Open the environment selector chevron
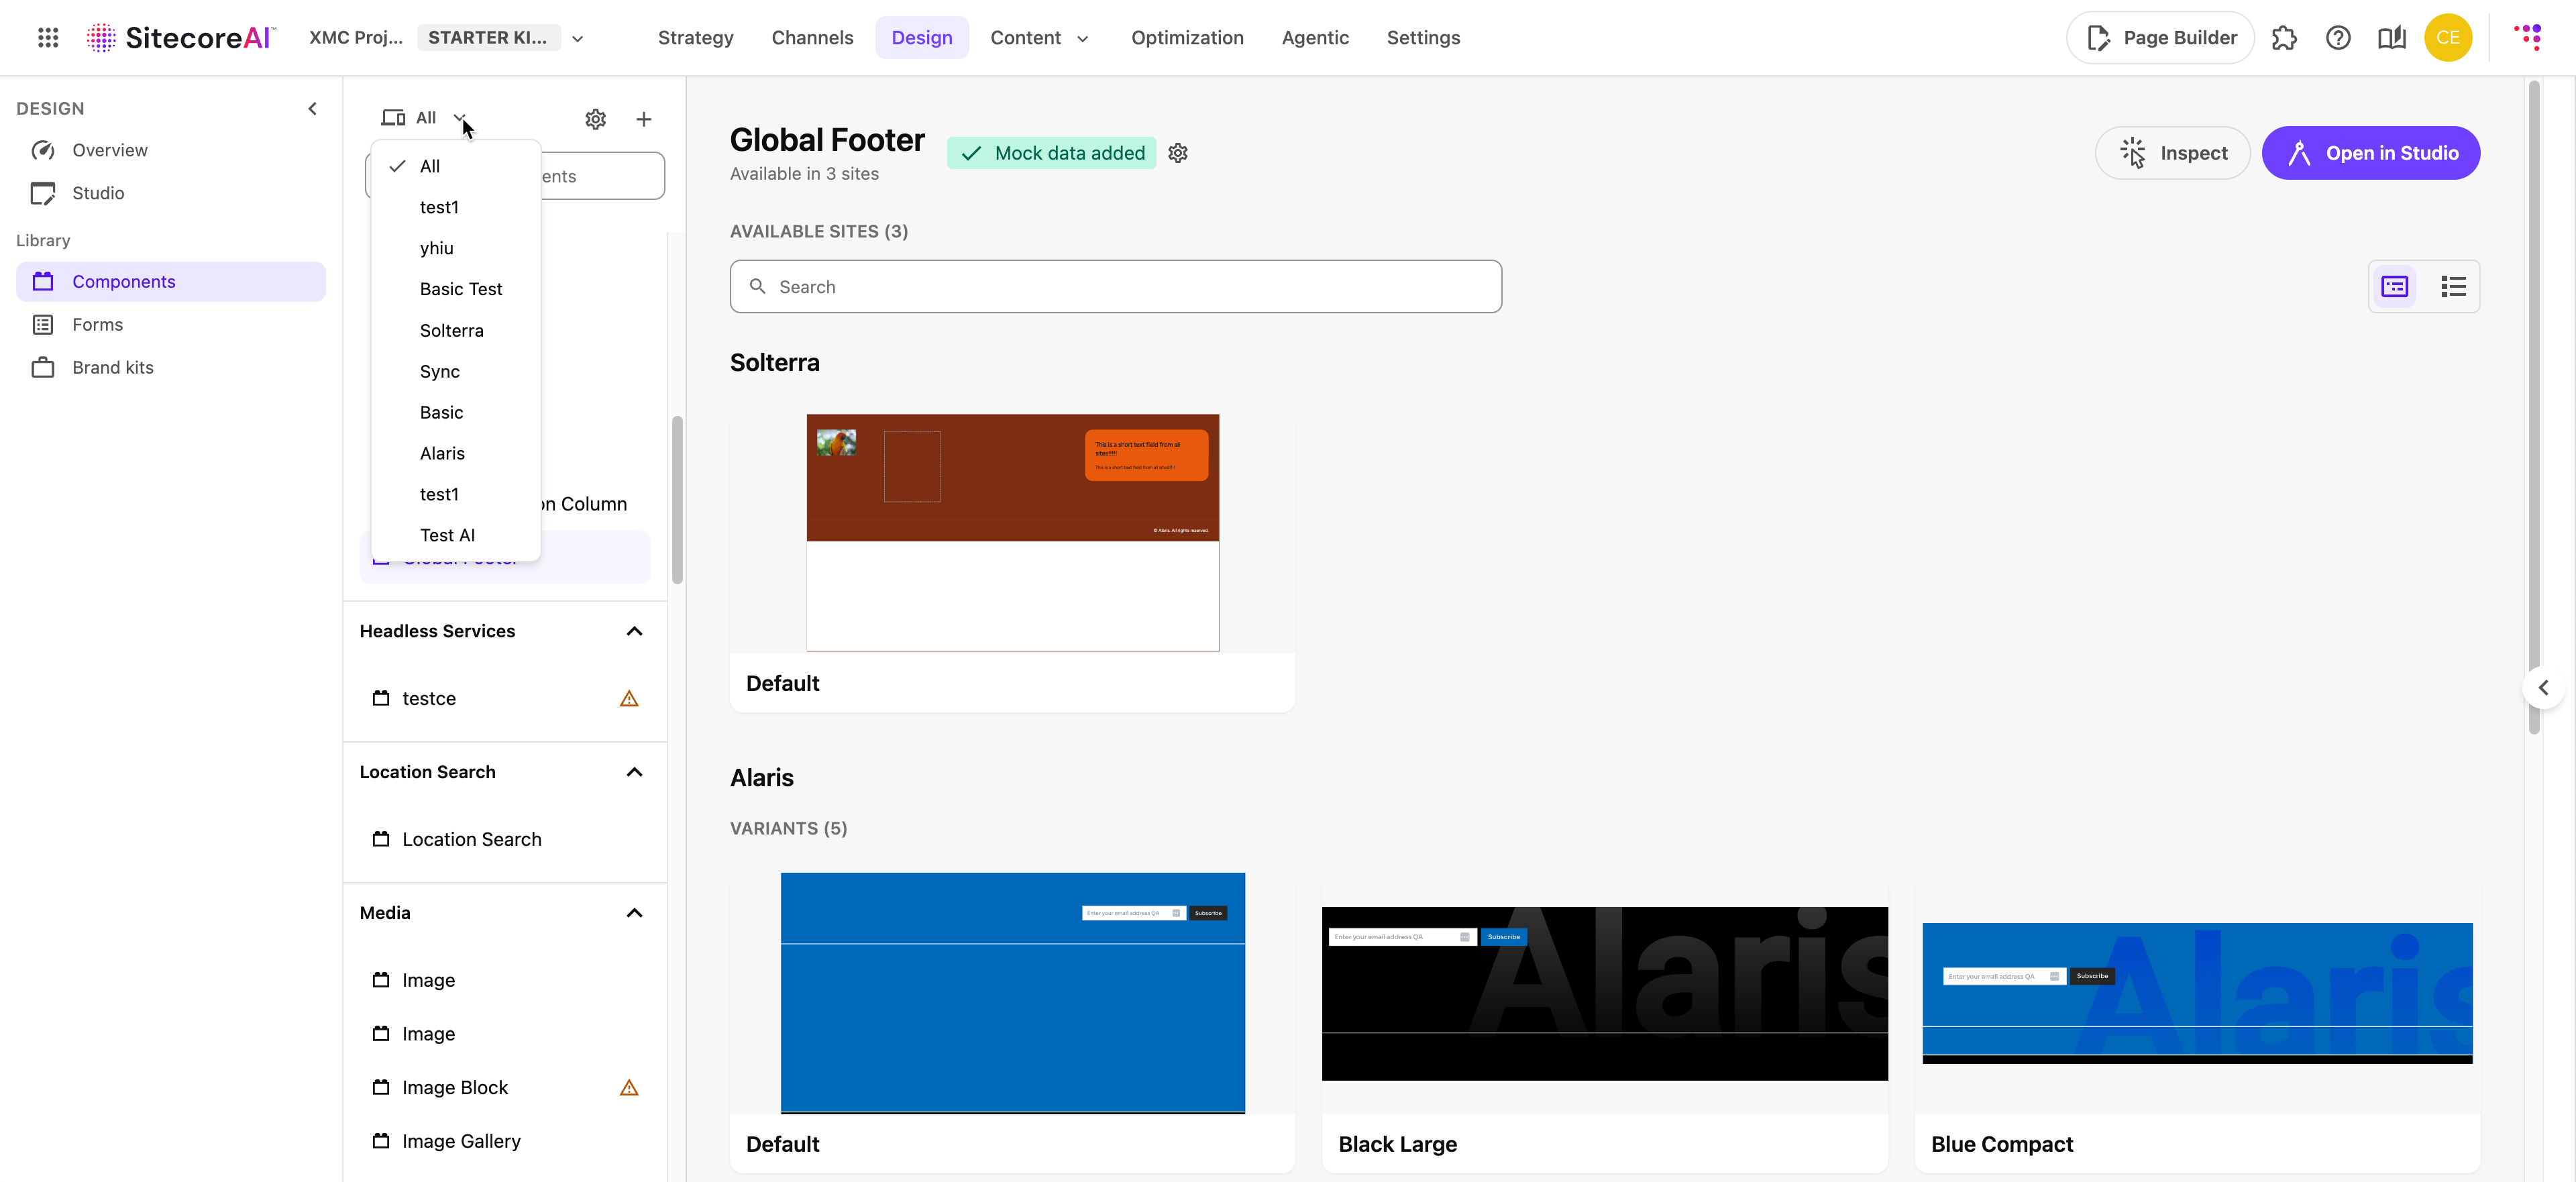Image resolution: width=2576 pixels, height=1182 pixels. click(577, 38)
